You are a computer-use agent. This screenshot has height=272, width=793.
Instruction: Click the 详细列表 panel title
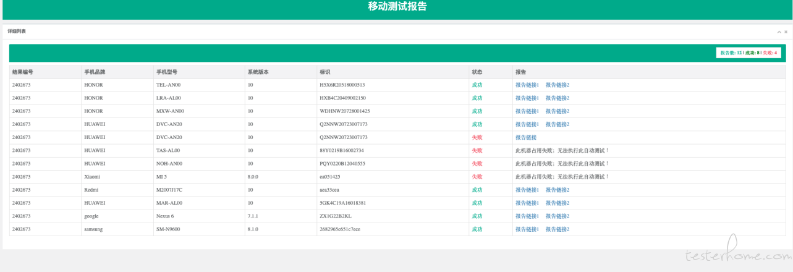coord(17,31)
